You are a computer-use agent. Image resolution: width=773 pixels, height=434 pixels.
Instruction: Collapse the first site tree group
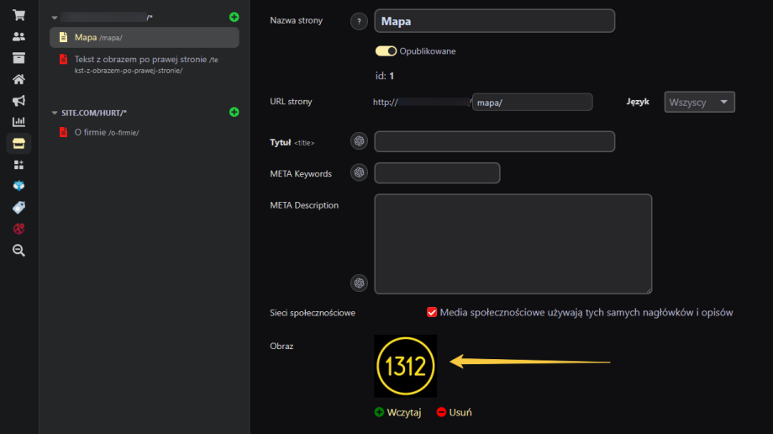(x=55, y=17)
